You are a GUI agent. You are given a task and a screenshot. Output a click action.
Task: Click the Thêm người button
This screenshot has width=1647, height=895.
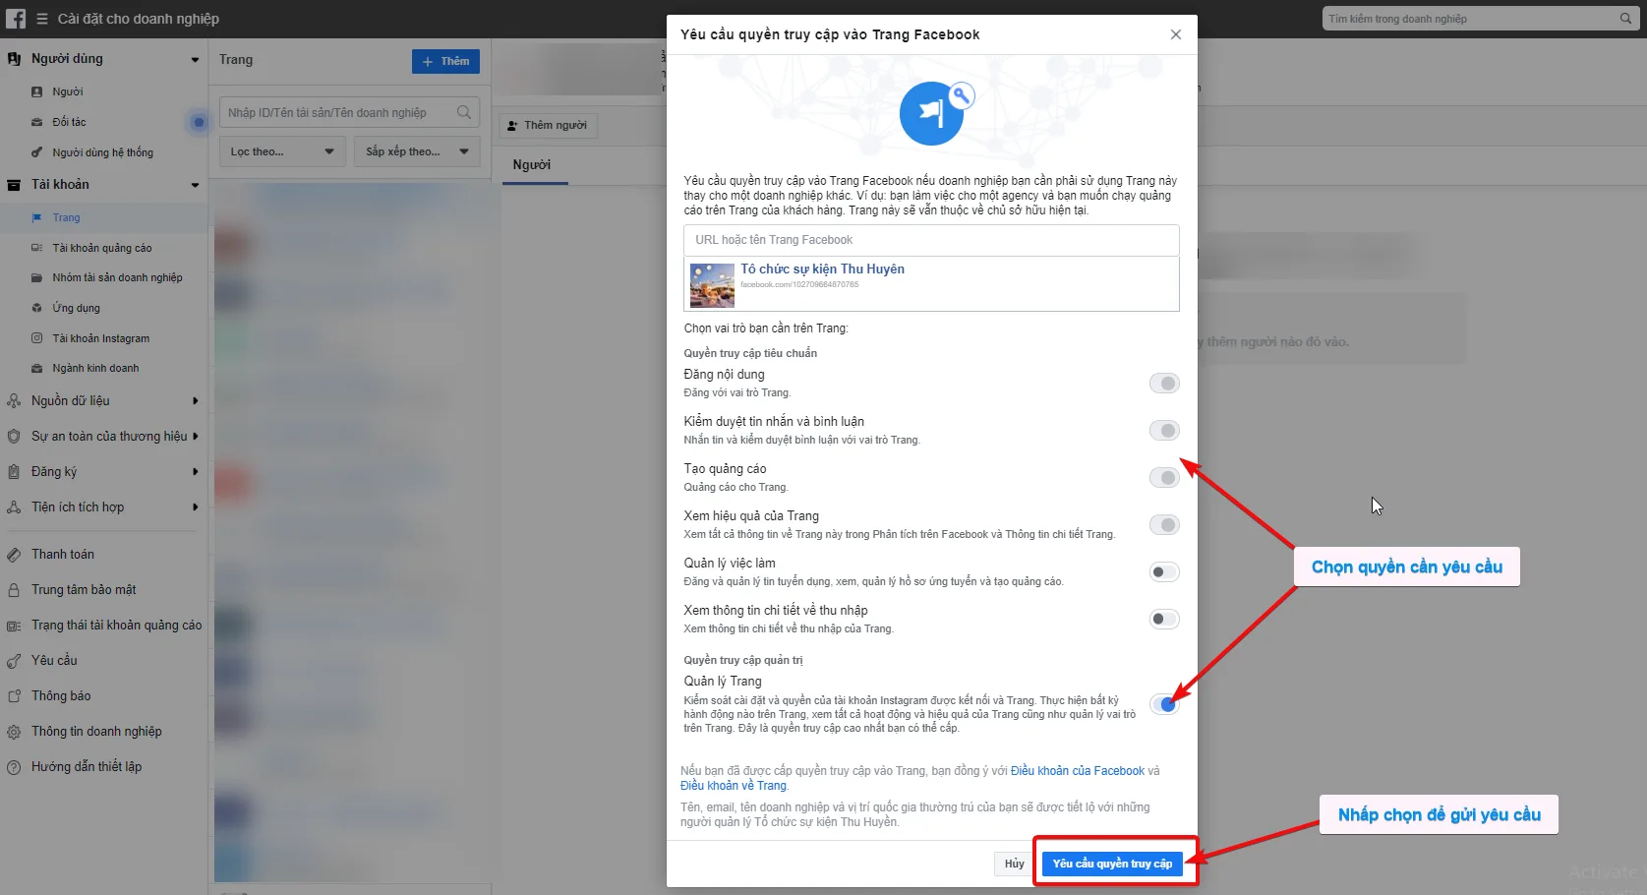point(547,125)
